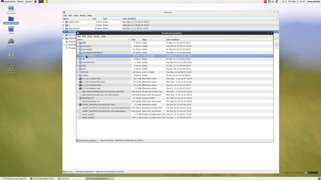Select the DataIngest folder icon
This screenshot has width=321, height=180.
(80, 49)
